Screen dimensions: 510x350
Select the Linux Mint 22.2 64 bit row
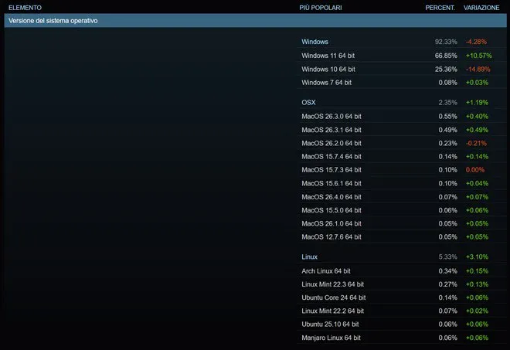[401, 311]
